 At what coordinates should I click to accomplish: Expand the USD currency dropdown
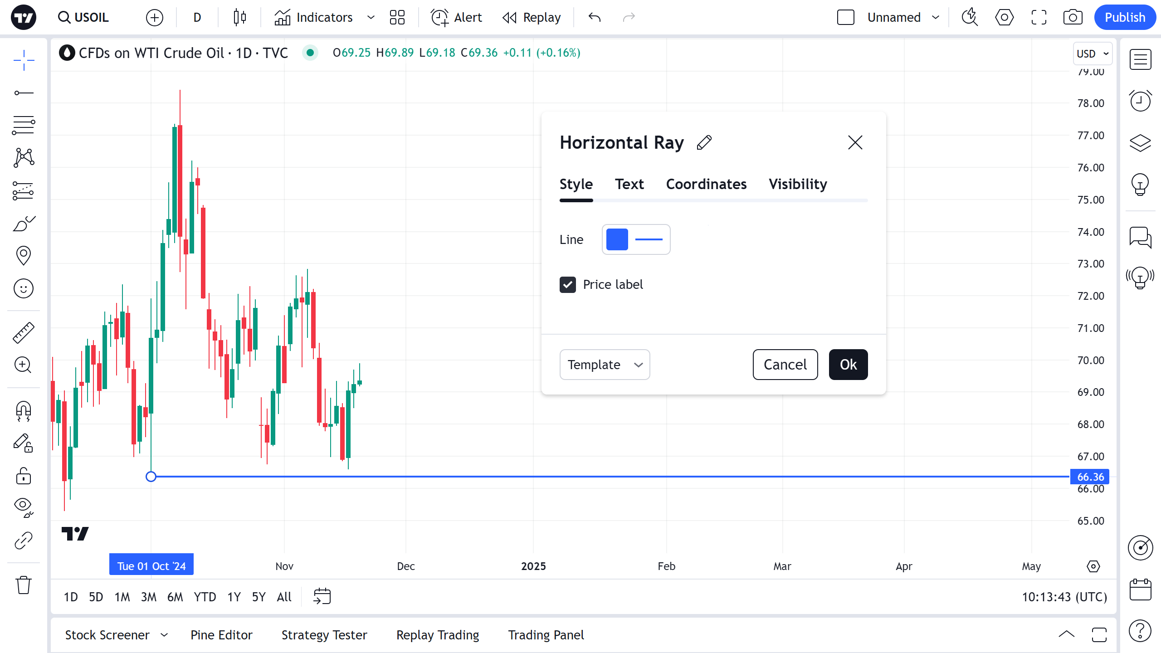click(1092, 54)
